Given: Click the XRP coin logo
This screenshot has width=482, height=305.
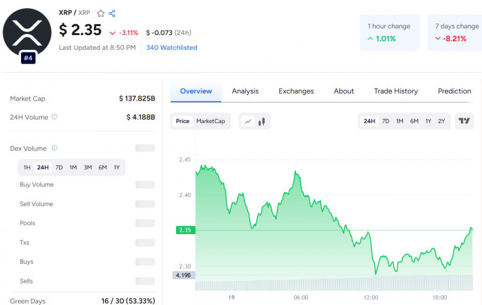Looking at the screenshot, I should [x=27, y=33].
